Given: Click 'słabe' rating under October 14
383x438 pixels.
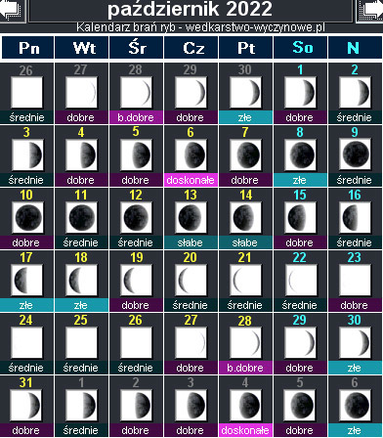Looking at the screenshot, I should coord(245,242).
